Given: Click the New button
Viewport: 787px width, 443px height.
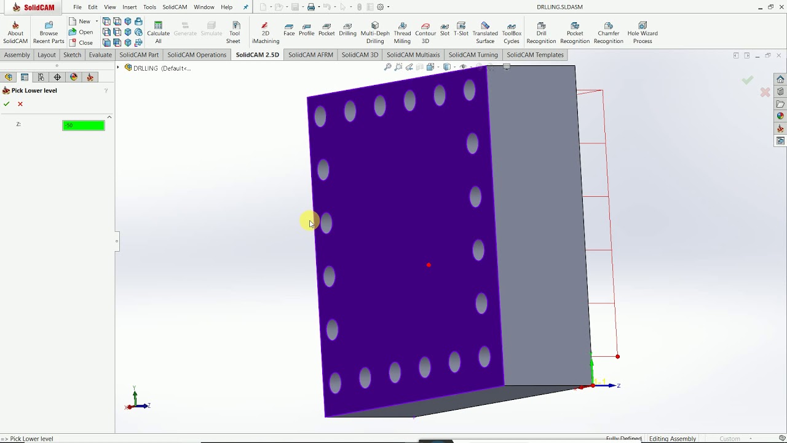Looking at the screenshot, I should click(80, 22).
